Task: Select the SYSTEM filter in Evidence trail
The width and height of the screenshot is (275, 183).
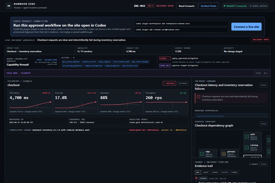Action: click(224, 172)
